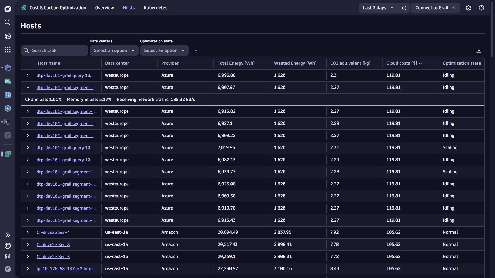
Task: Click the refresh icon next to timeframe
Action: (404, 8)
